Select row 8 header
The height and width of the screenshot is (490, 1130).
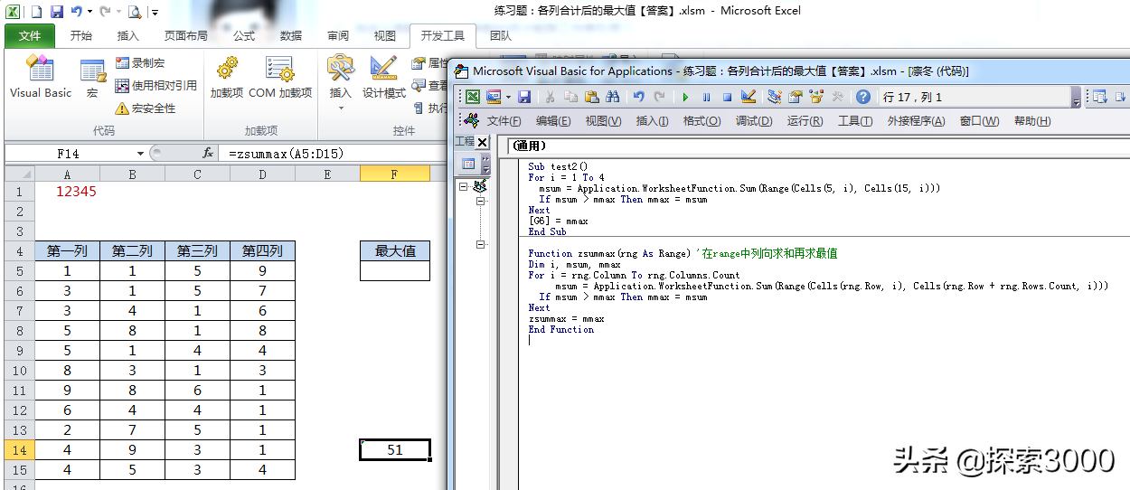pos(19,330)
